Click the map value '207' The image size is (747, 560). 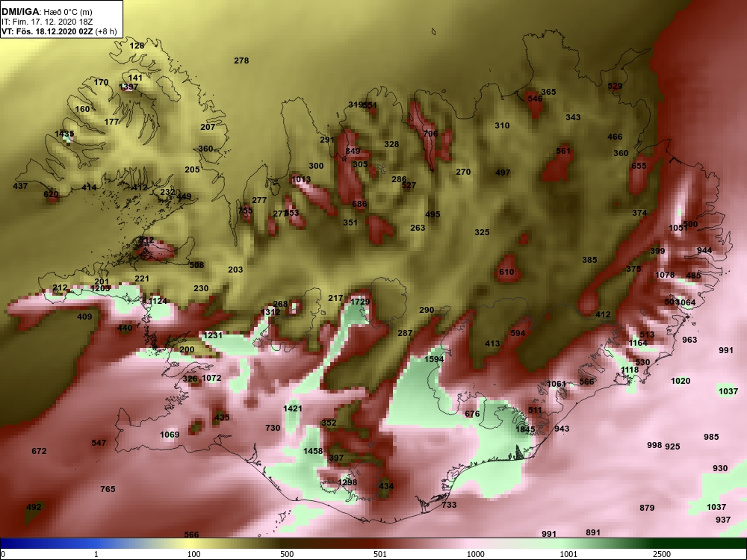click(x=208, y=127)
